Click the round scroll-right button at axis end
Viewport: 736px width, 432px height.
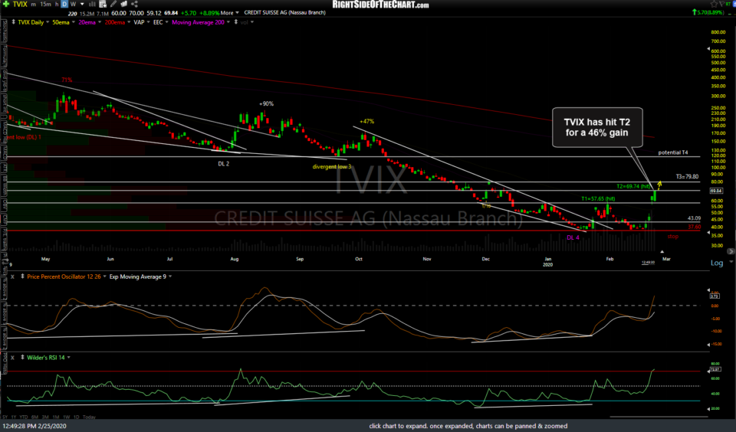(731, 251)
